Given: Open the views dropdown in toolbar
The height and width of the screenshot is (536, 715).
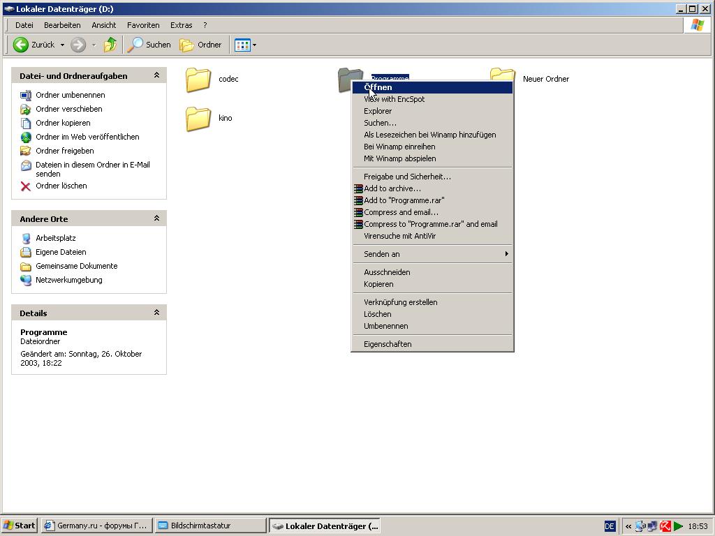Looking at the screenshot, I should click(x=254, y=45).
